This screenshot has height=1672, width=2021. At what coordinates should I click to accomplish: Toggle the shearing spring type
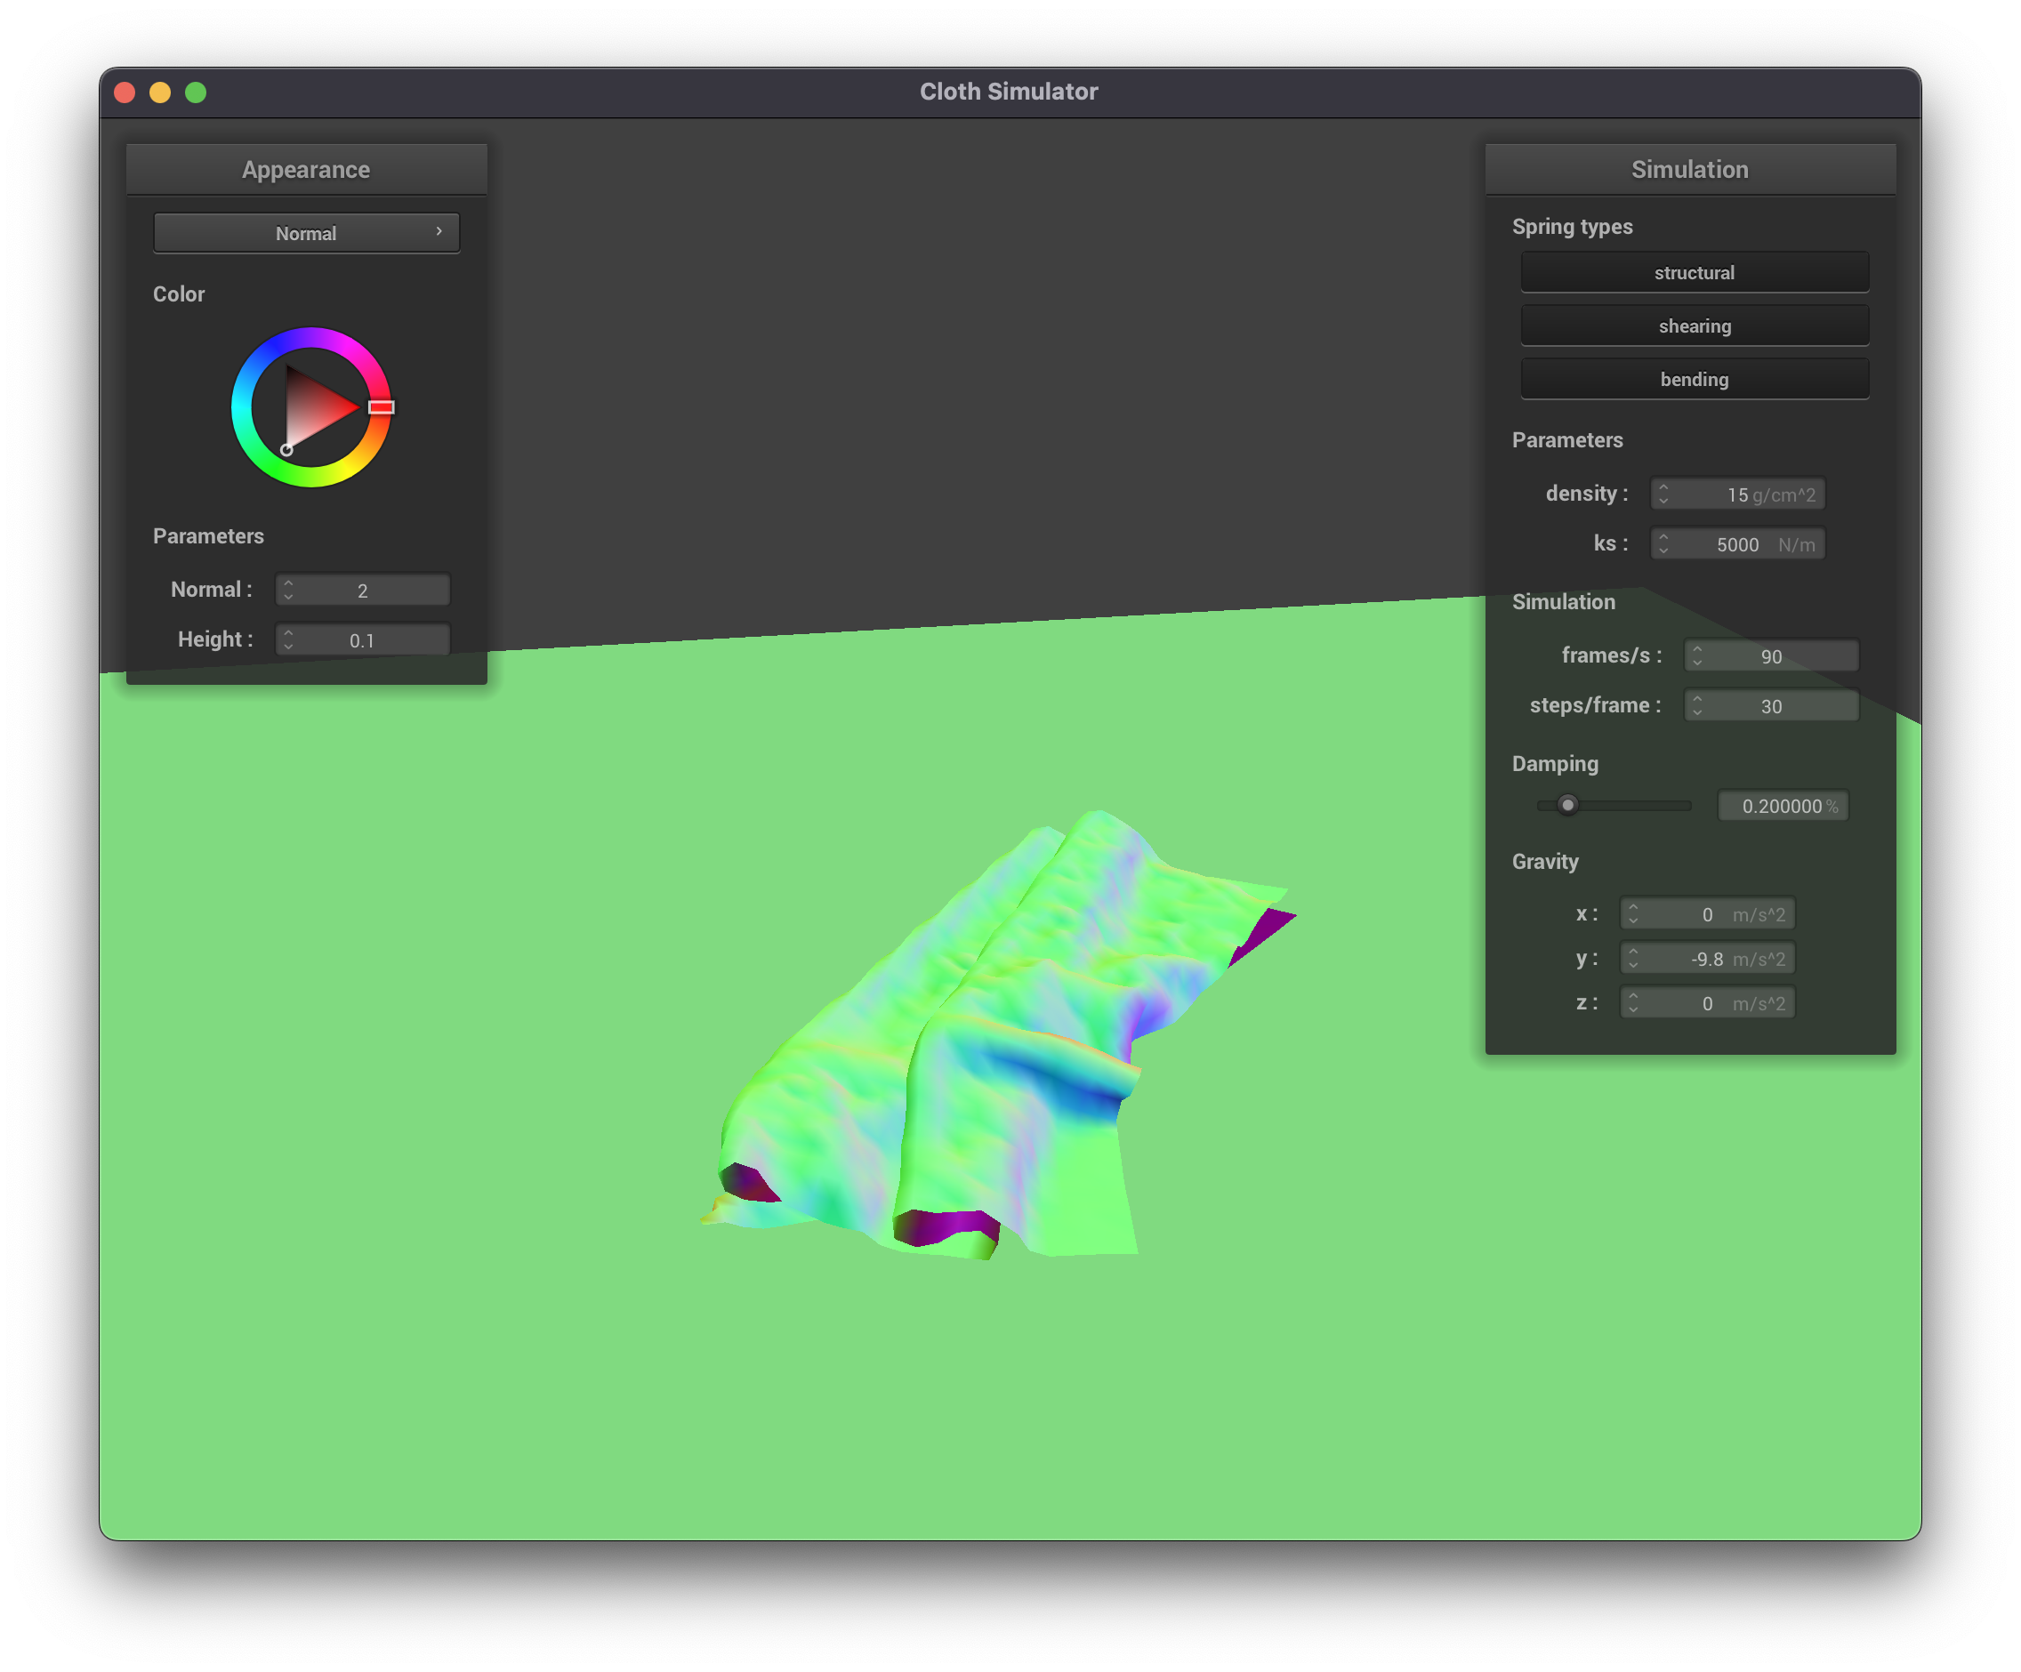coord(1694,326)
